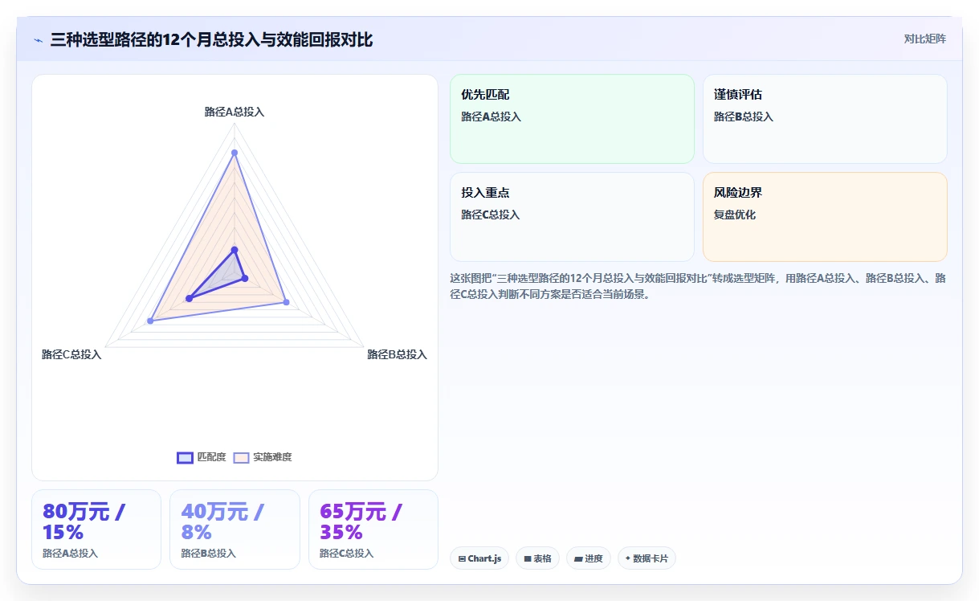979x601 pixels.
Task: Click the 匹配度 data point on 路径B axis
Action: tap(245, 279)
